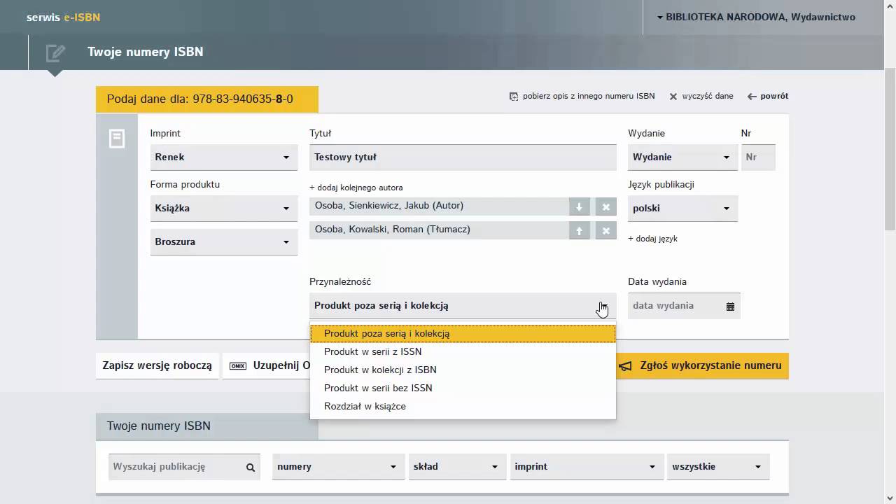The height and width of the screenshot is (504, 896).
Task: Click author entry Osoba, Sienkiewicz, Jakub (Autor)
Action: [x=439, y=206]
